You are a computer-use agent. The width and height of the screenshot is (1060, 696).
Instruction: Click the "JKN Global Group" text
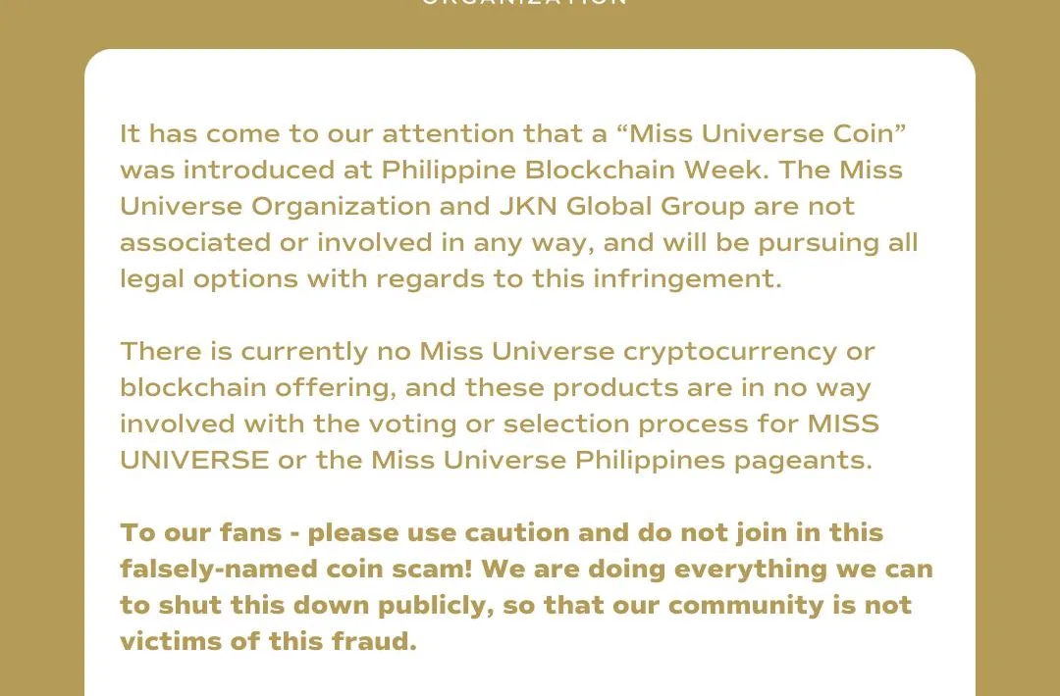tap(622, 206)
